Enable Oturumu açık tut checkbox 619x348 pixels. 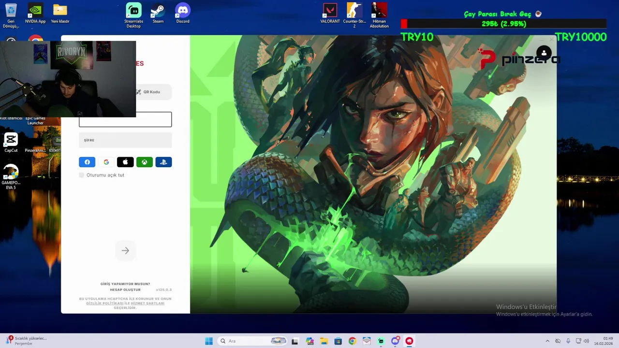pyautogui.click(x=82, y=175)
